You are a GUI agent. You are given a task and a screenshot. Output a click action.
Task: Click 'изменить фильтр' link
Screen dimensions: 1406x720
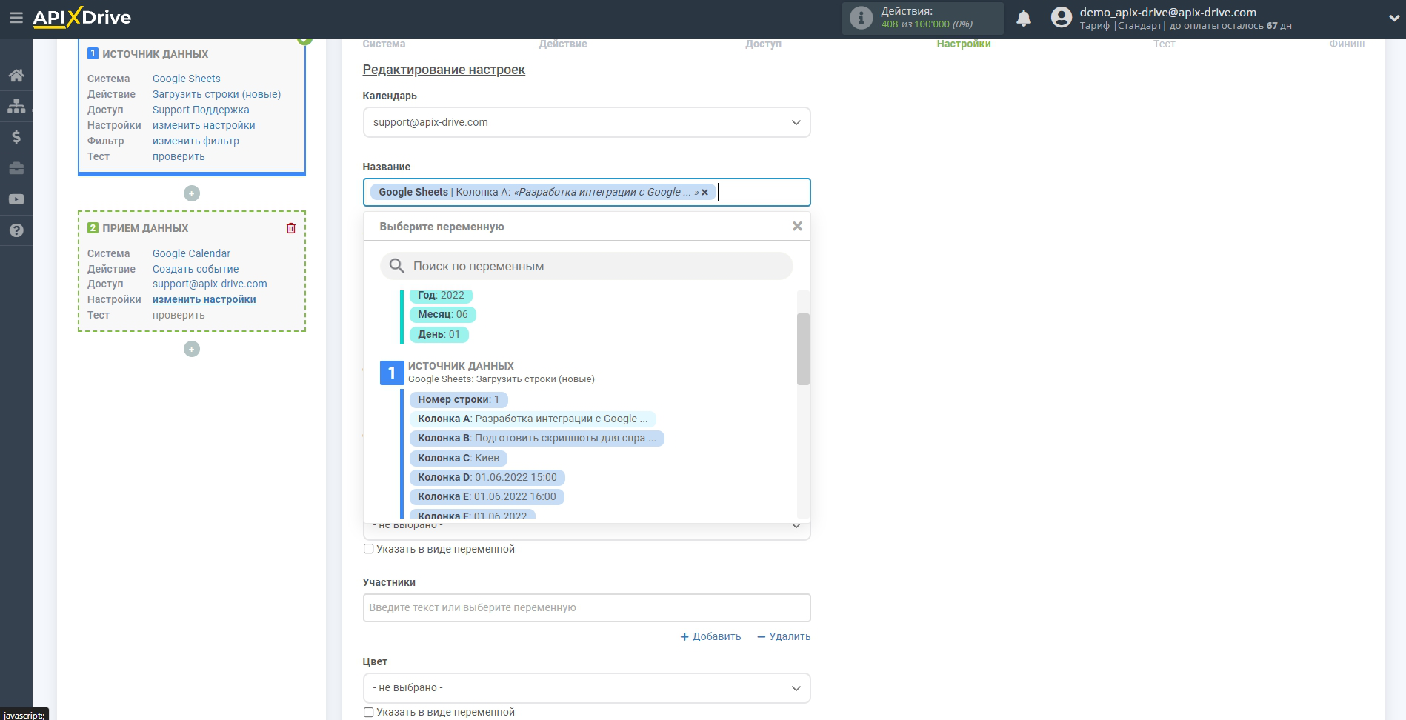pyautogui.click(x=196, y=141)
